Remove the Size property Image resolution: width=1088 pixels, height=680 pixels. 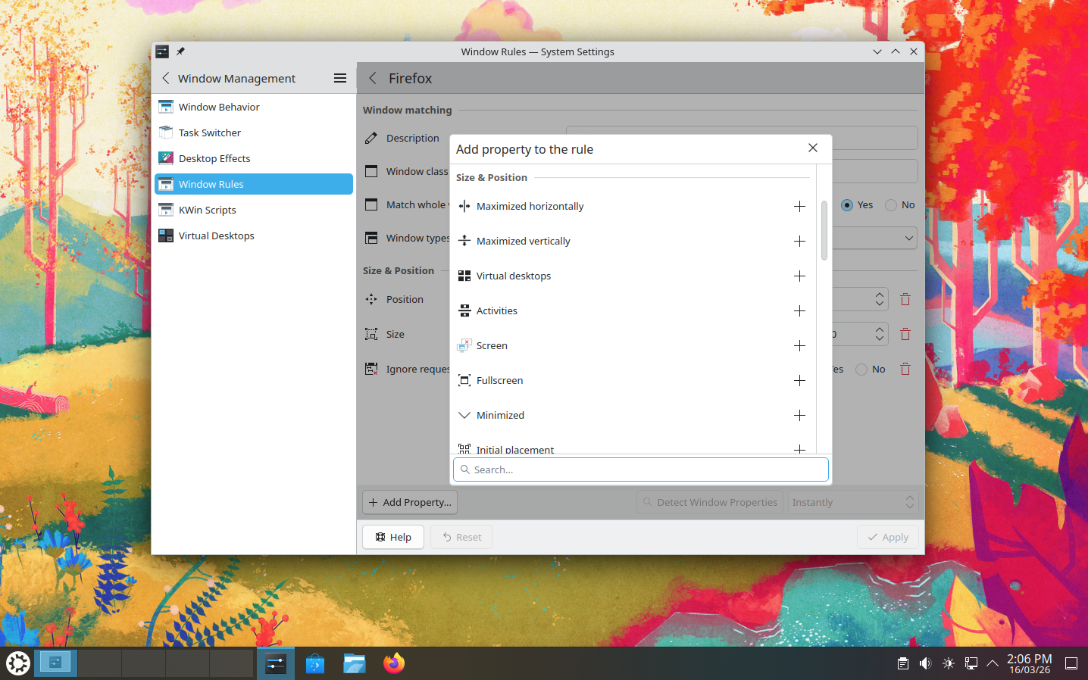(905, 334)
